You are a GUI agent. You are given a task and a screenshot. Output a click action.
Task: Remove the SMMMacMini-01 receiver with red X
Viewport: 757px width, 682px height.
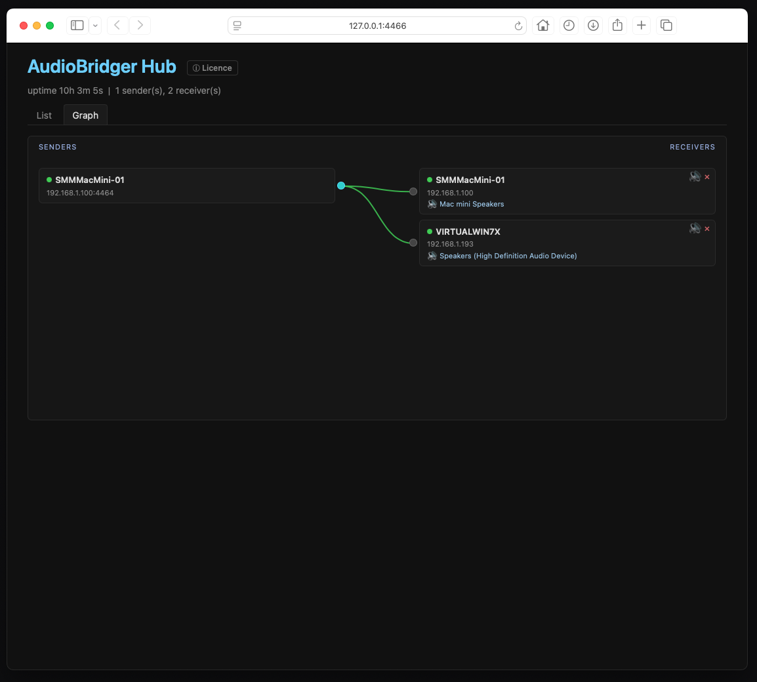(706, 177)
